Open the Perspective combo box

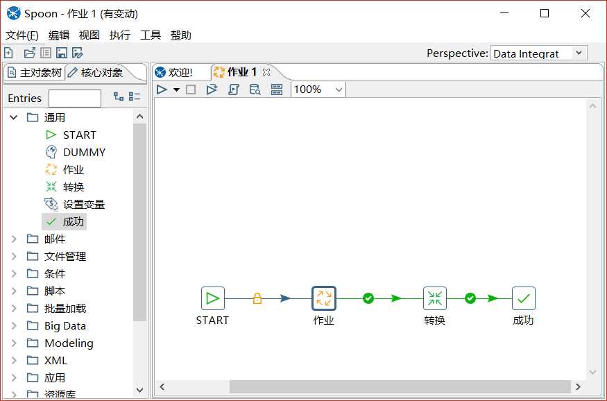[538, 53]
